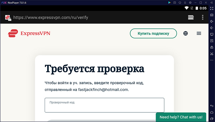Open recent apps in sidebar
This screenshot has height=122, width=215.
pyautogui.click(x=212, y=119)
